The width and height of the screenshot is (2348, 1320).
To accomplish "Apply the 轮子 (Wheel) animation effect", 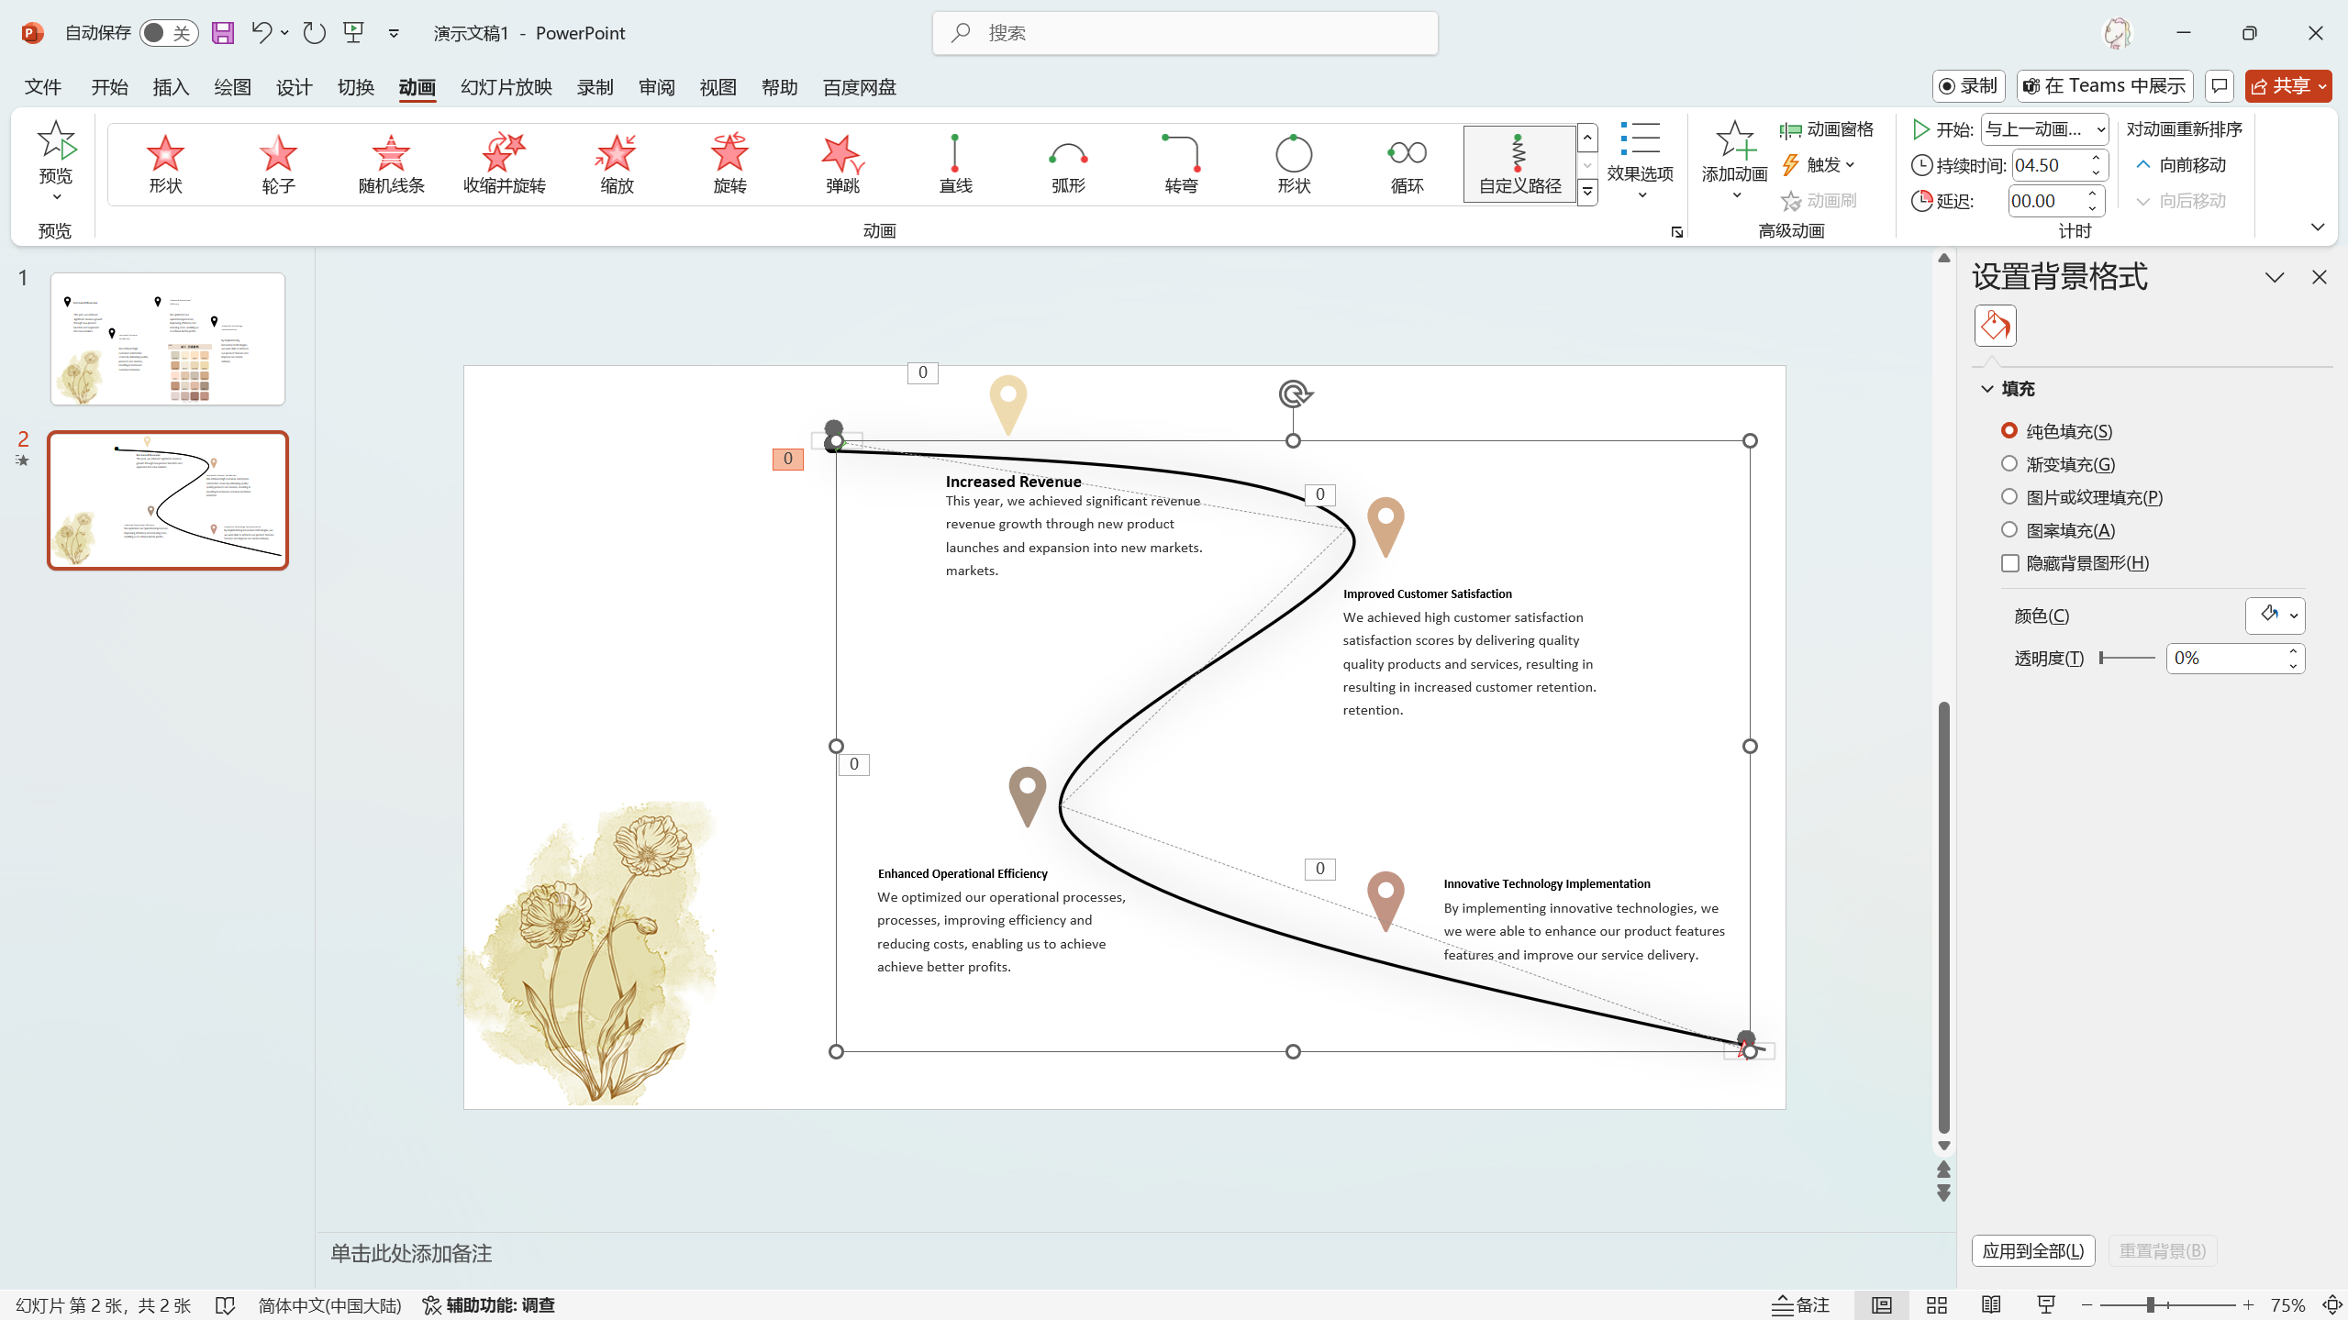I will click(x=278, y=164).
